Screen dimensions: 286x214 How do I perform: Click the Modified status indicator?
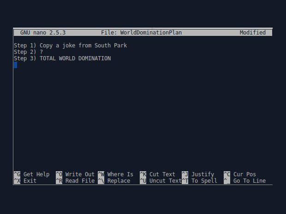point(253,33)
